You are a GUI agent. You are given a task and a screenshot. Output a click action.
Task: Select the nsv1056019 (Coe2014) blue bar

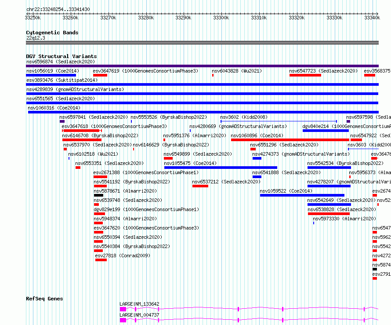coord(51,75)
